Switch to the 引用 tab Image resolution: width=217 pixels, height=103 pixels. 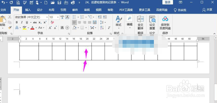click(x=63, y=10)
